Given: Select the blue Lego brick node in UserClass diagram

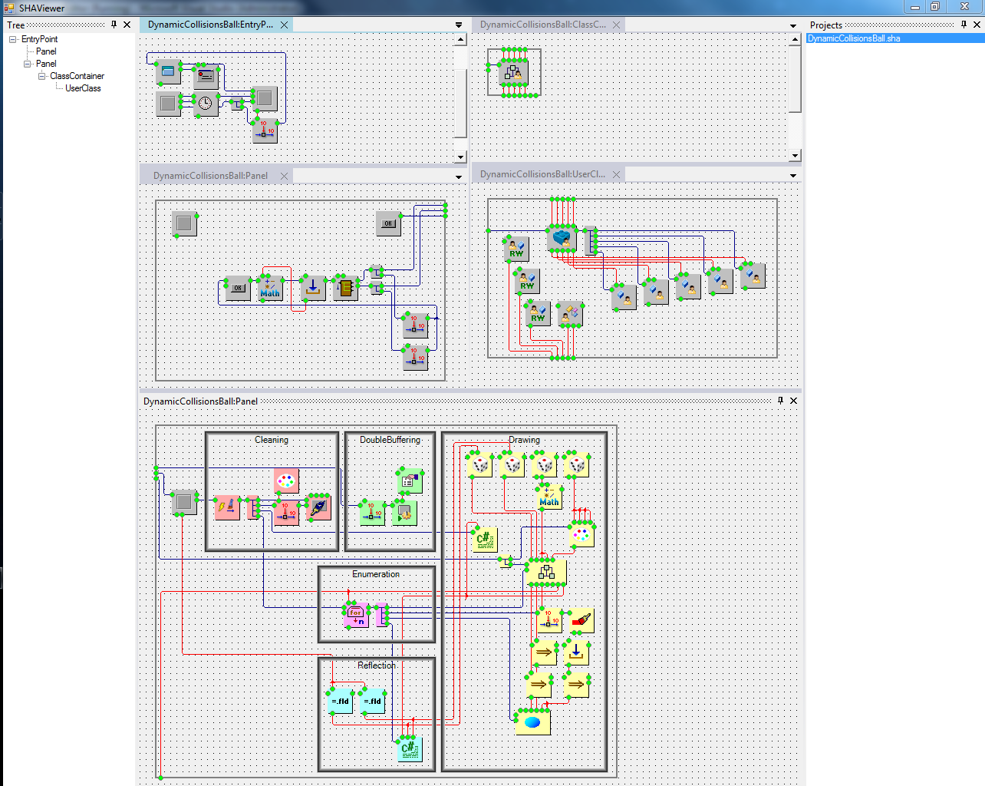Looking at the screenshot, I should point(562,239).
